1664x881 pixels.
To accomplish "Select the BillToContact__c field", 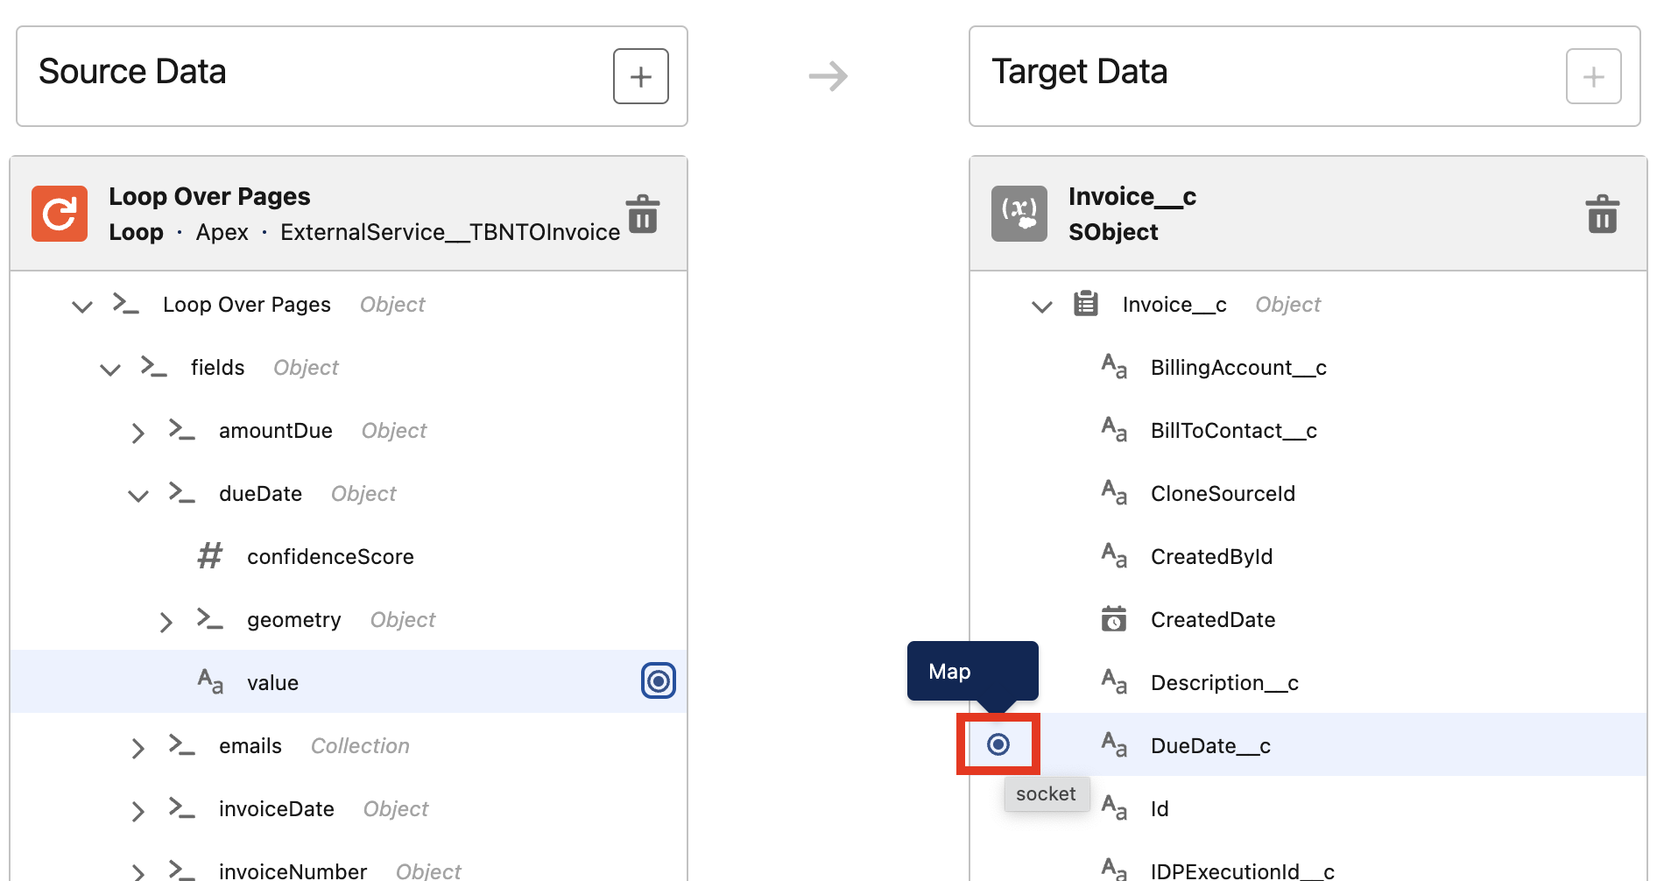I will pos(1308,430).
